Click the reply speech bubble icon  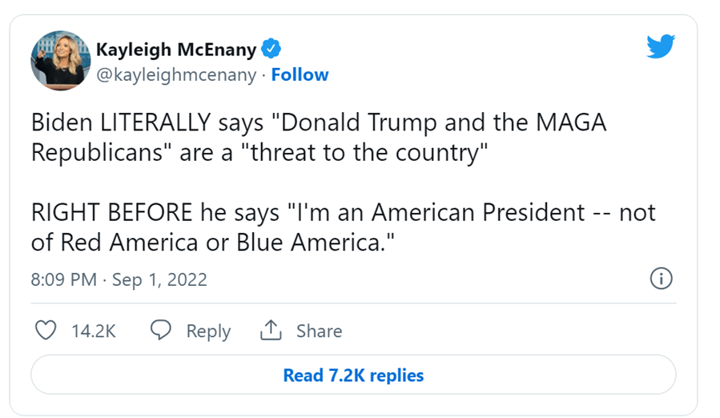point(162,330)
